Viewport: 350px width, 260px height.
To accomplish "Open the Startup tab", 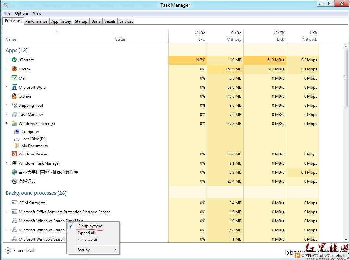I will tap(81, 21).
